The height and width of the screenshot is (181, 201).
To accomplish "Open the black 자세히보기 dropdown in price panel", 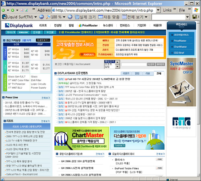I will (x=43, y=40).
